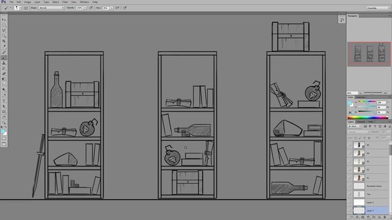The image size is (392, 220).
Task: Open the layer blend mode dropdown
Action: pos(358,132)
